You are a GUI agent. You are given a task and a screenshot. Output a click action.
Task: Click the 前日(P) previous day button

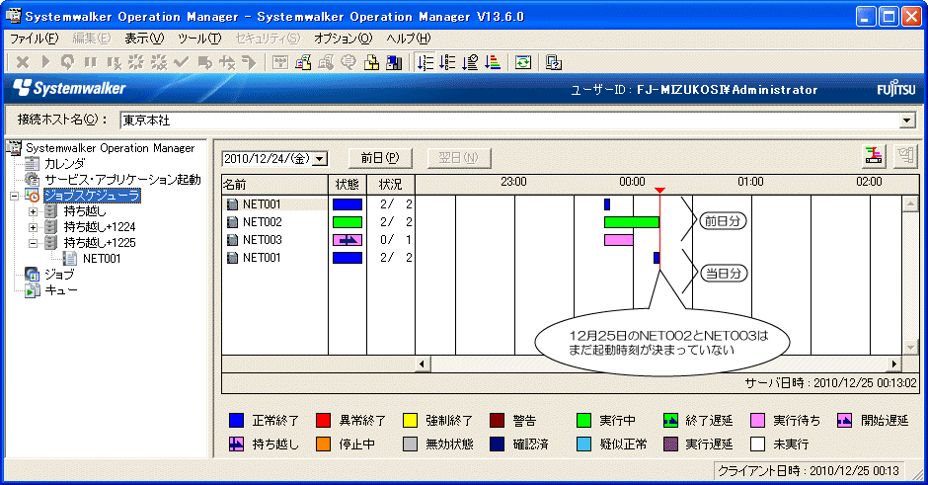(x=380, y=158)
